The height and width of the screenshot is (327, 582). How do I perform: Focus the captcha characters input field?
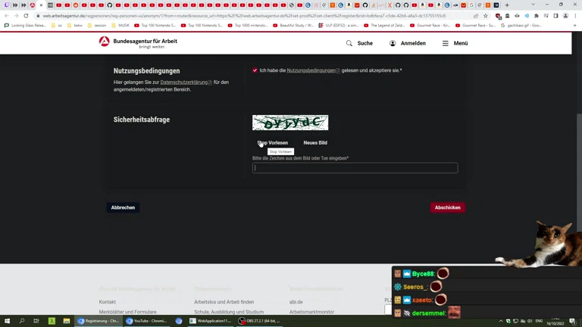tap(355, 168)
